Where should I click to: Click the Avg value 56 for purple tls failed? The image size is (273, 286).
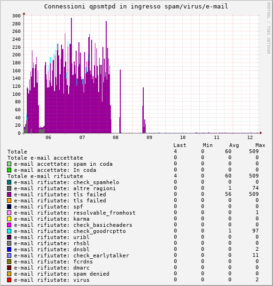coord(228,194)
